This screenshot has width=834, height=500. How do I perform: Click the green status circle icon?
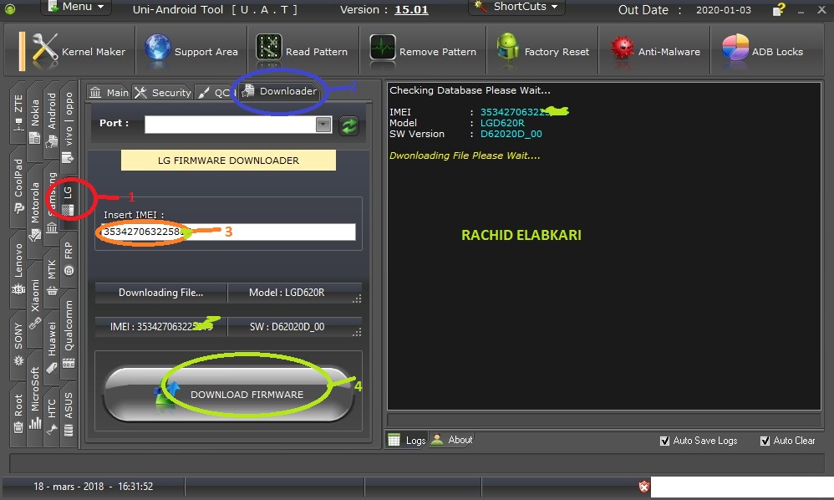tap(10, 8)
